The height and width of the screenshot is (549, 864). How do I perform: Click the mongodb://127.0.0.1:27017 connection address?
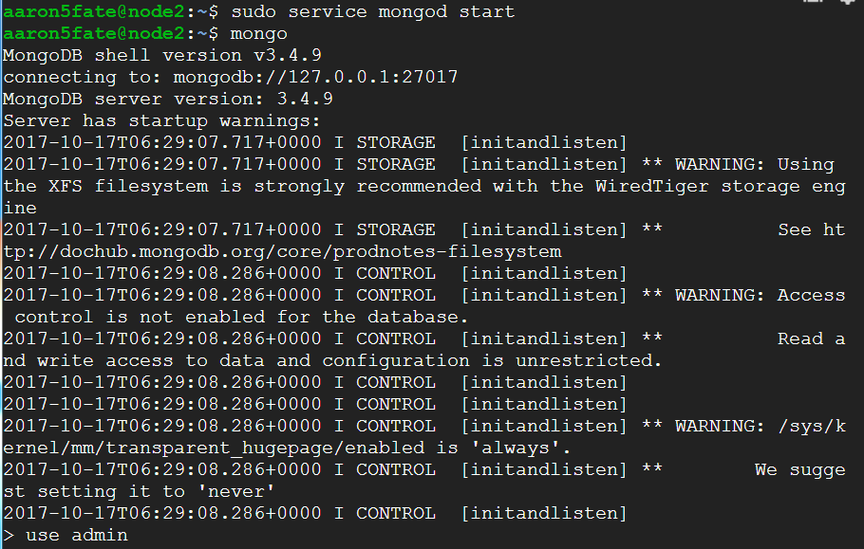click(315, 77)
